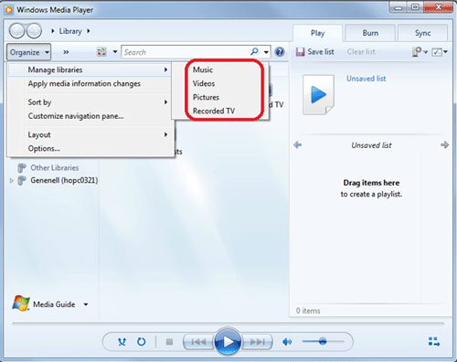Open the search dropdown arrow
The image size is (457, 362).
click(266, 52)
